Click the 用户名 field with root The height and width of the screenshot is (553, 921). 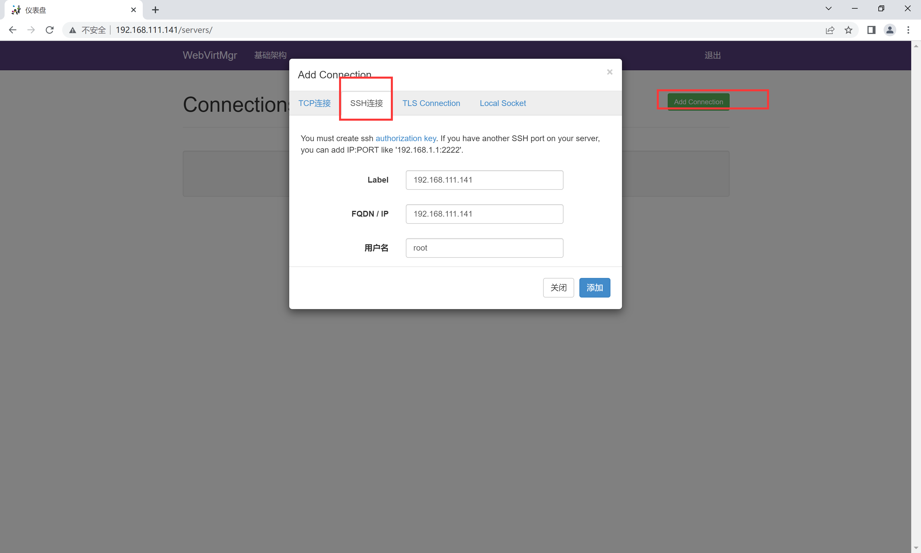(484, 248)
